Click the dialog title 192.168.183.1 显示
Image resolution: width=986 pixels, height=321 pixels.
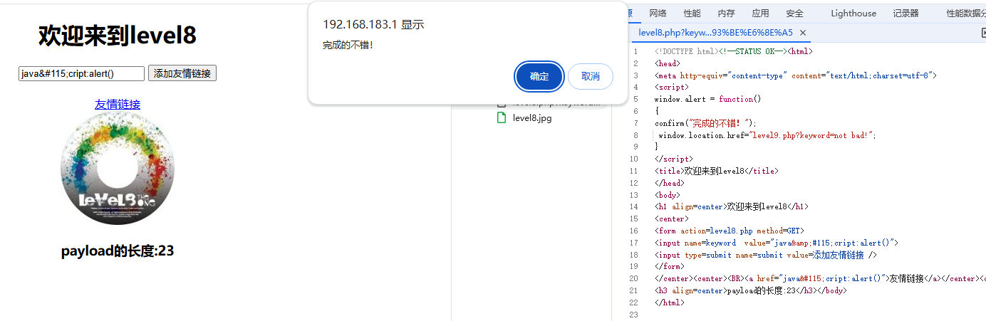[373, 25]
